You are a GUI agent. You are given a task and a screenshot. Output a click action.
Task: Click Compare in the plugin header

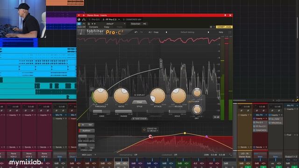93,27
